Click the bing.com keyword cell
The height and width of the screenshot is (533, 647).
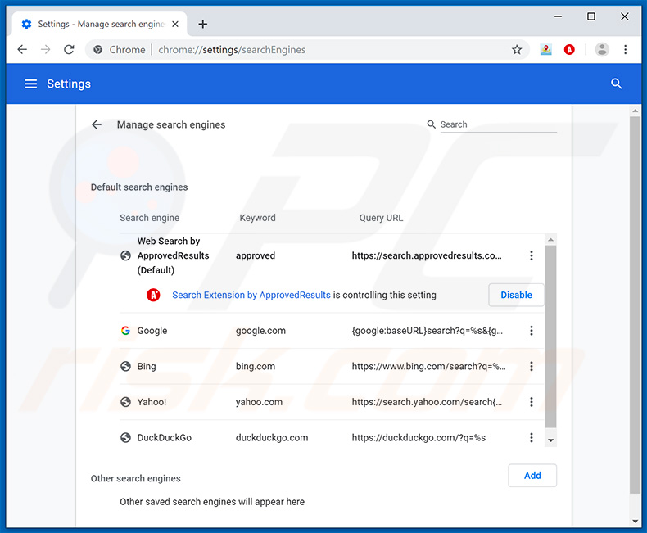256,366
